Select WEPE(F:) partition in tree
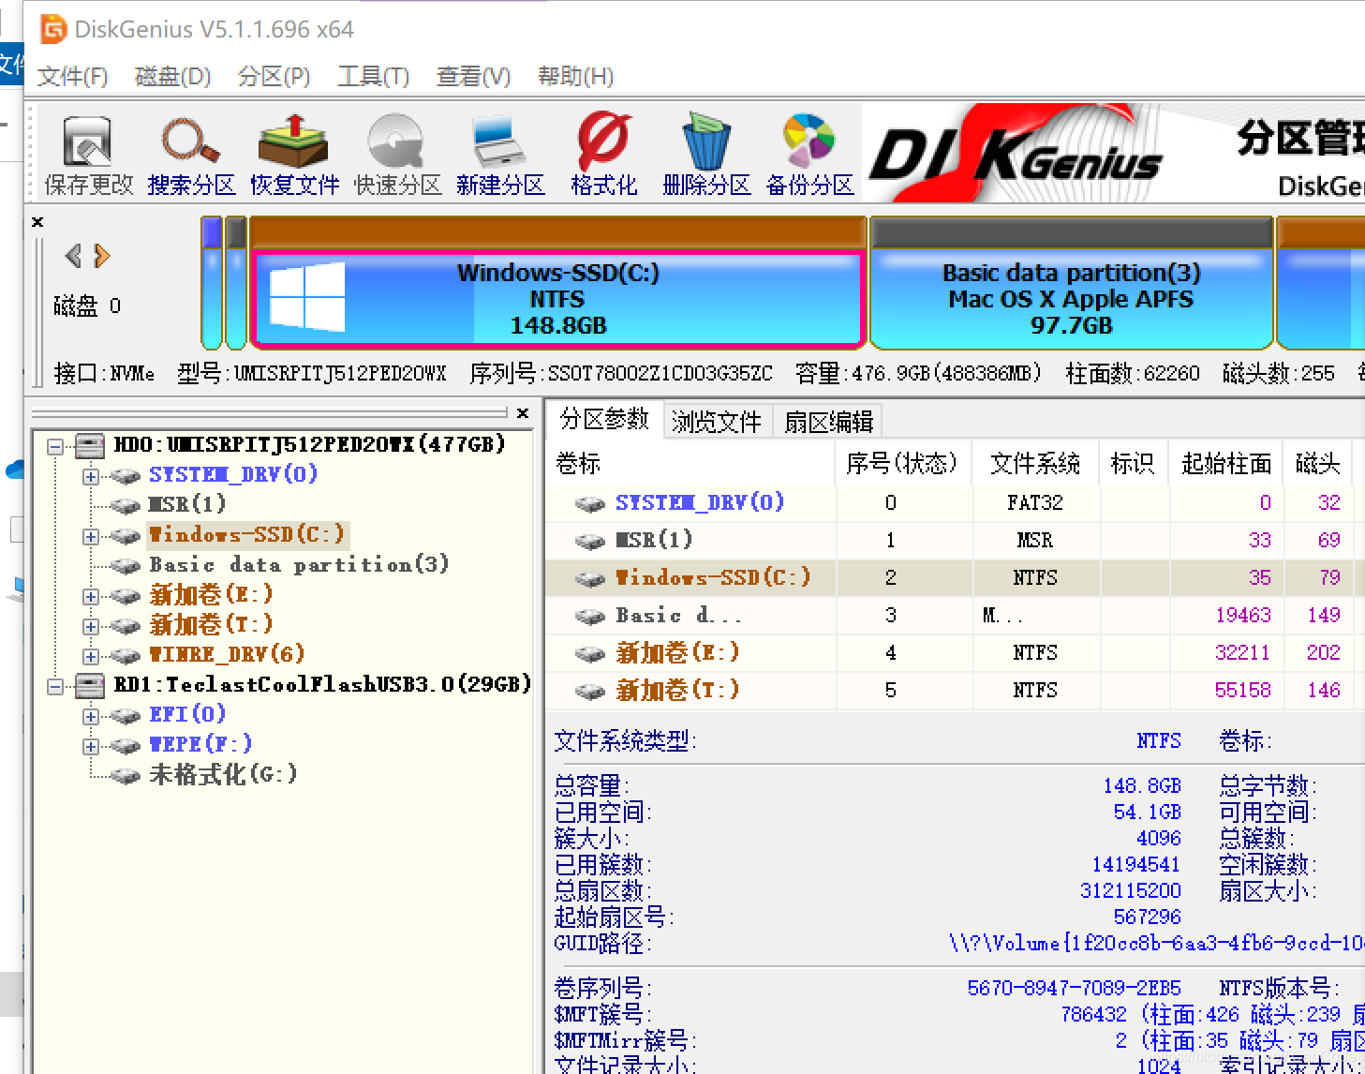Viewport: 1365px width, 1074px height. [200, 744]
